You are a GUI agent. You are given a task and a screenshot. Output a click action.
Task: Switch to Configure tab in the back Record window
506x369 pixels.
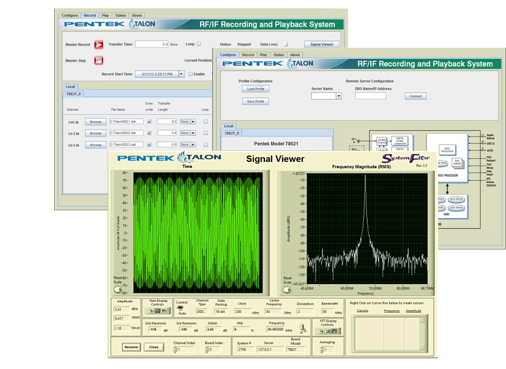(70, 16)
